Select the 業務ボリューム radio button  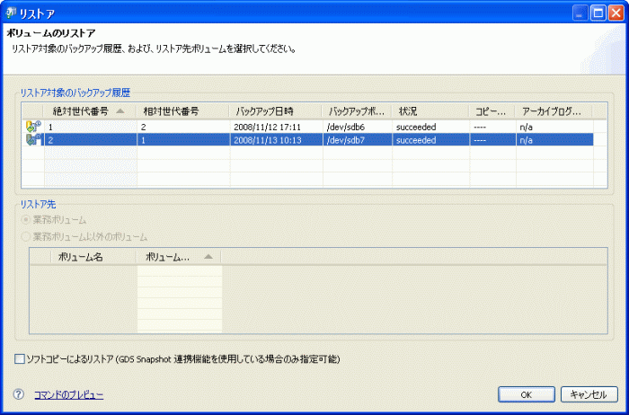(x=25, y=221)
